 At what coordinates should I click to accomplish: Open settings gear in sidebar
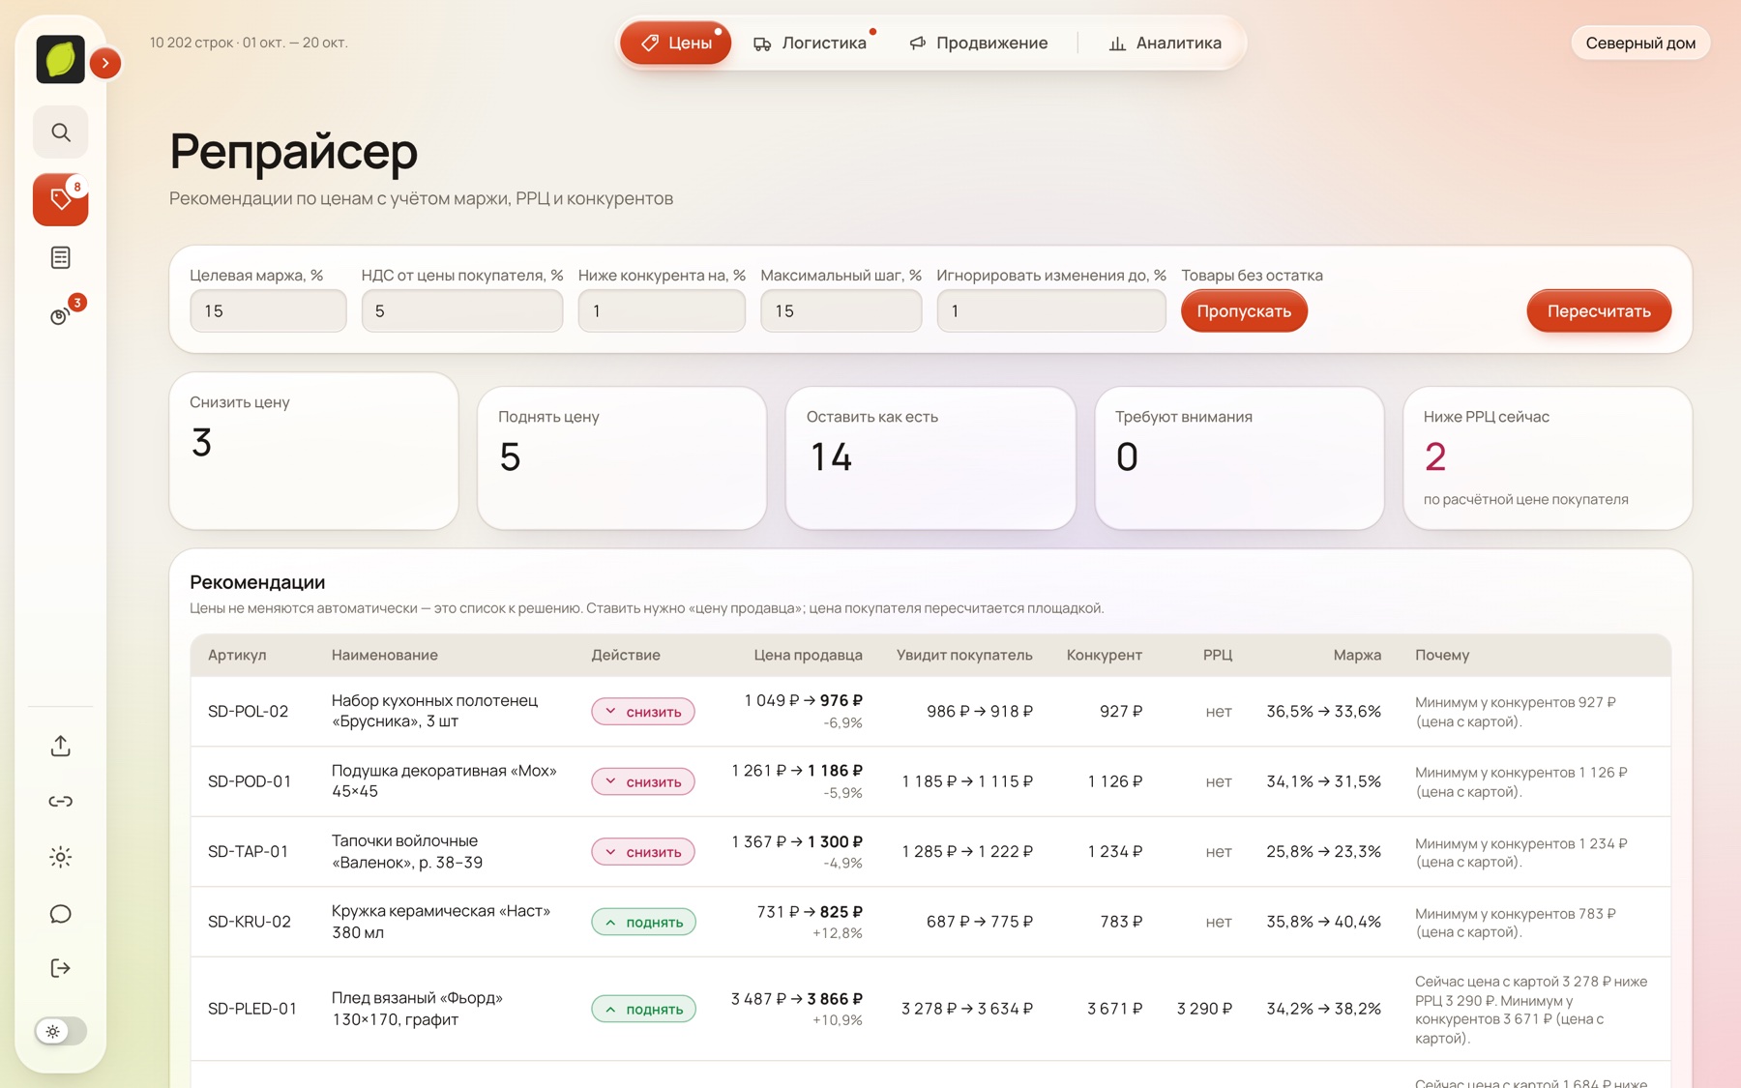pyautogui.click(x=61, y=857)
